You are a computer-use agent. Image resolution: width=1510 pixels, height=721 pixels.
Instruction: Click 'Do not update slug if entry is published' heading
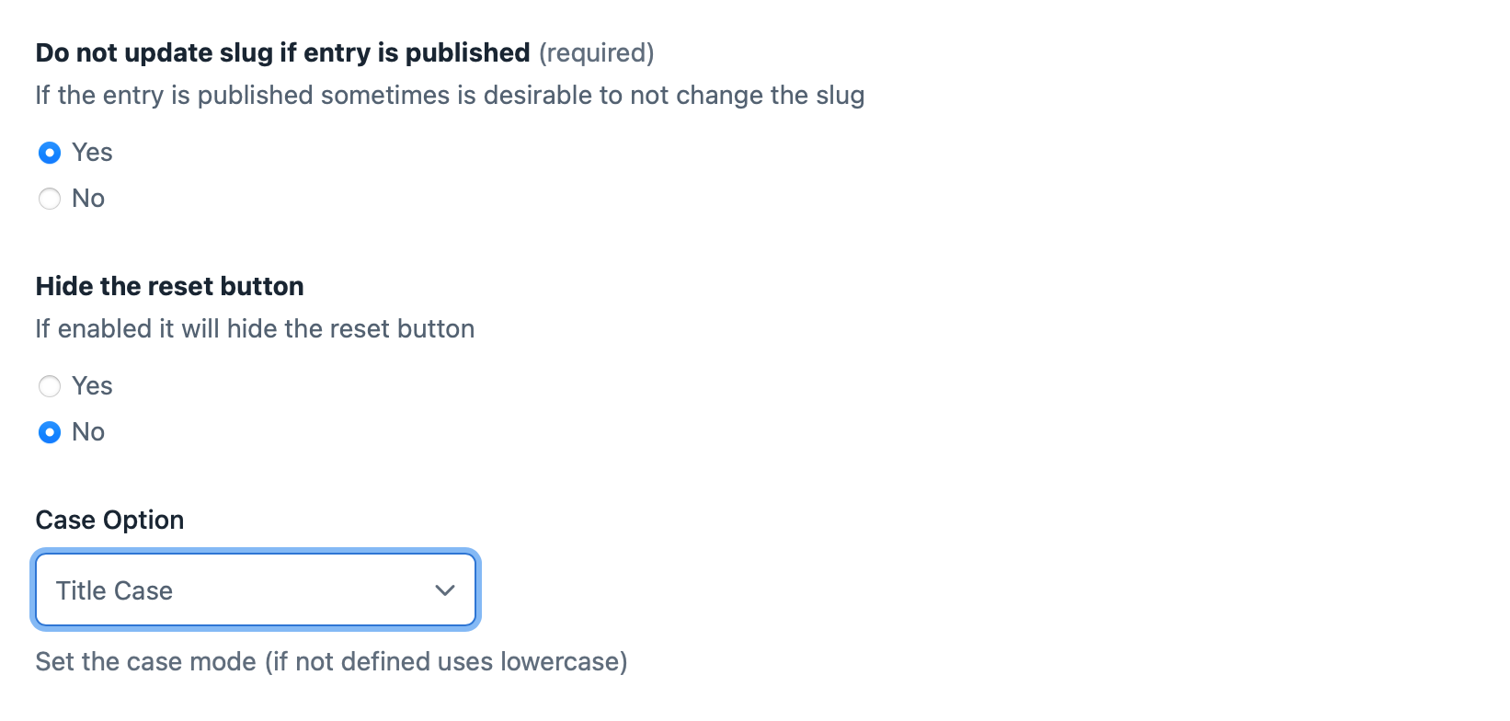coord(282,53)
